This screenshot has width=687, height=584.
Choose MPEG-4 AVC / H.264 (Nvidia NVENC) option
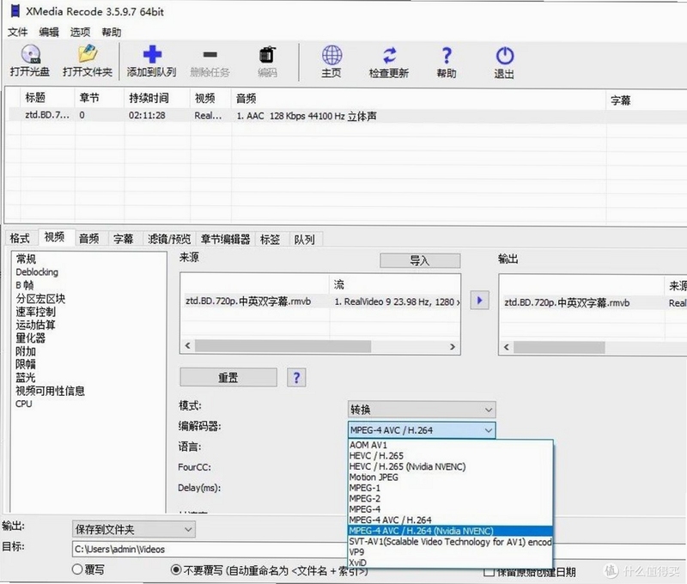[450, 531]
